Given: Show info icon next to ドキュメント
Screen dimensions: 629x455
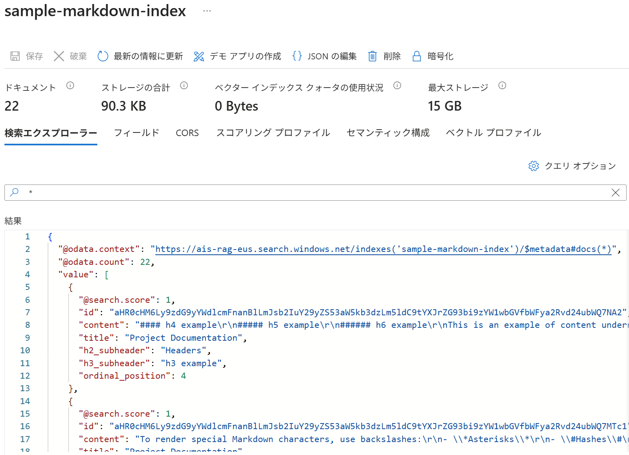Looking at the screenshot, I should pos(70,86).
